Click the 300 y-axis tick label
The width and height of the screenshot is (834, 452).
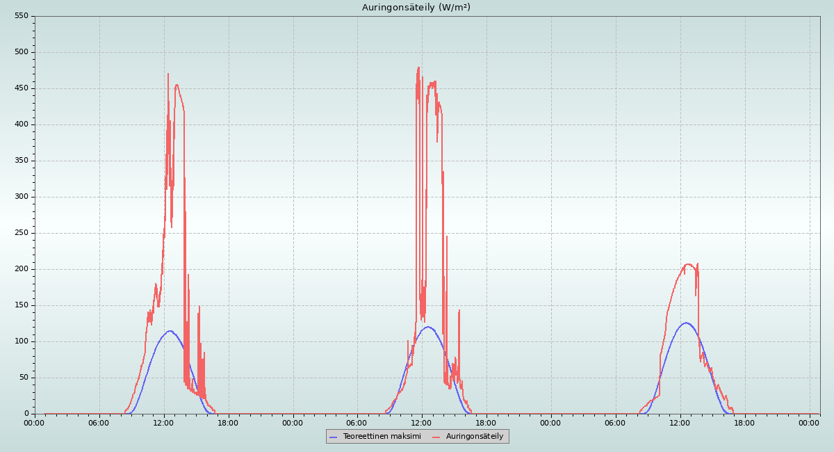[22, 197]
